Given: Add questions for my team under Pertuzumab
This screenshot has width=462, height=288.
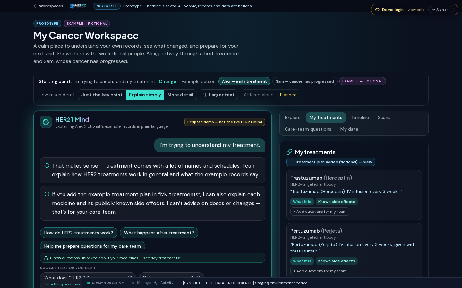Looking at the screenshot, I should coord(320,271).
